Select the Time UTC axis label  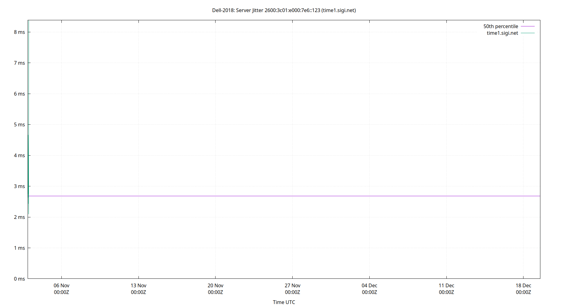pyautogui.click(x=284, y=302)
